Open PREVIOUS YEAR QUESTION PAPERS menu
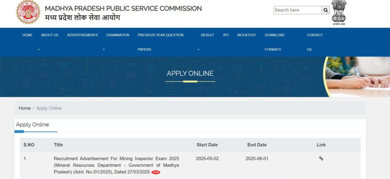Image resolution: width=390 pixels, height=179 pixels. coord(160,42)
